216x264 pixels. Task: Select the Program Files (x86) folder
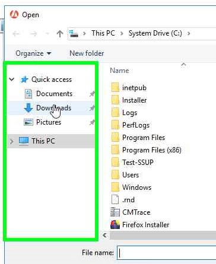point(152,150)
